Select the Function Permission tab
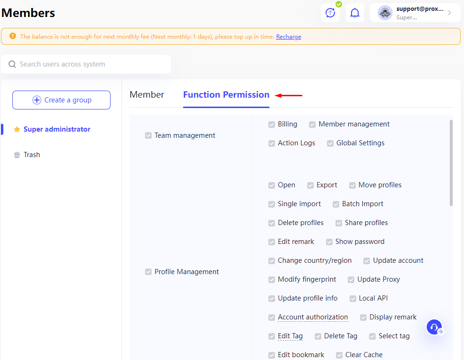The height and width of the screenshot is (360, 464). [x=226, y=94]
